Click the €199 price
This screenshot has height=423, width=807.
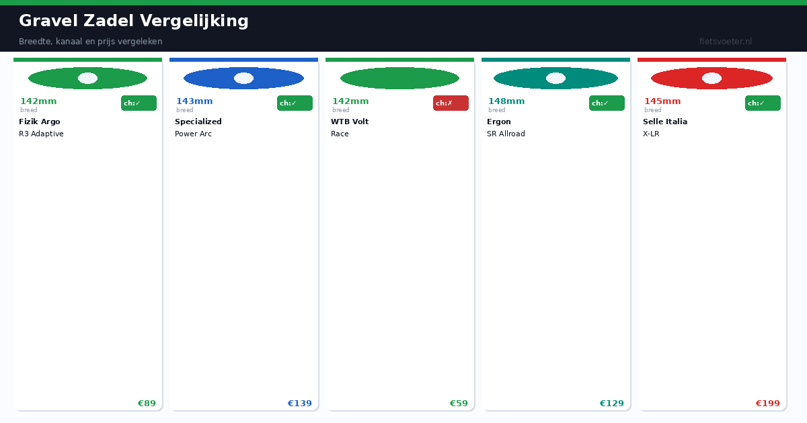(x=768, y=404)
